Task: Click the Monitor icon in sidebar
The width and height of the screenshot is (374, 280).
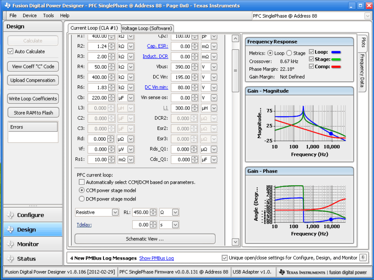Action: tap(10, 244)
